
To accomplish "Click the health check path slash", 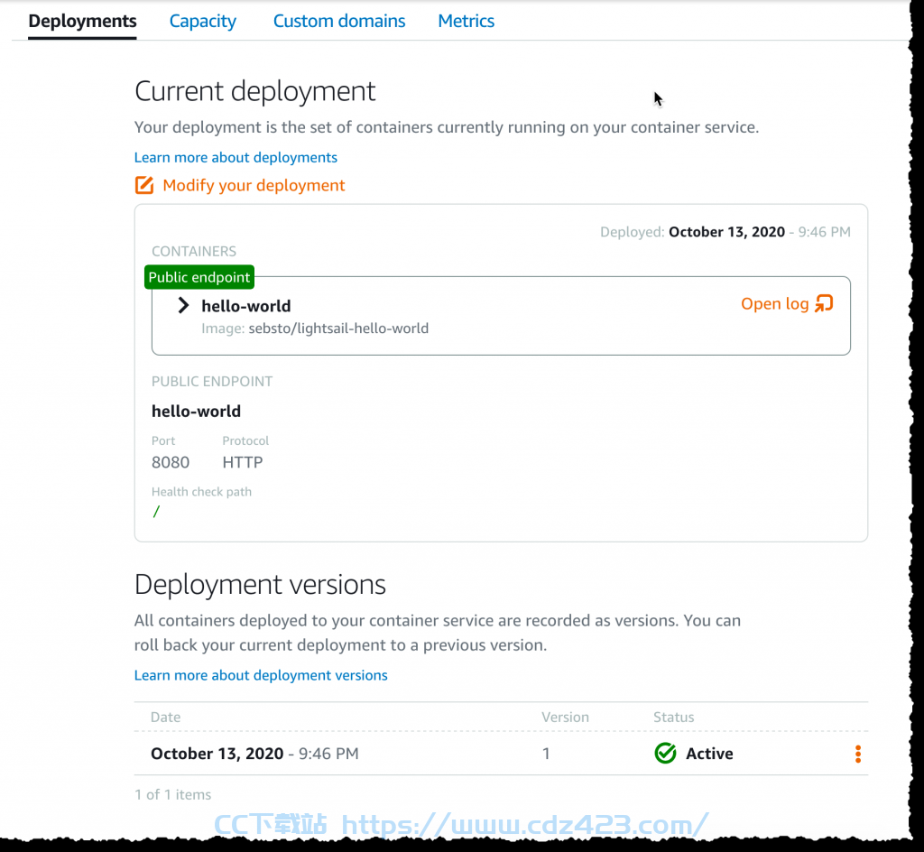I will point(156,512).
